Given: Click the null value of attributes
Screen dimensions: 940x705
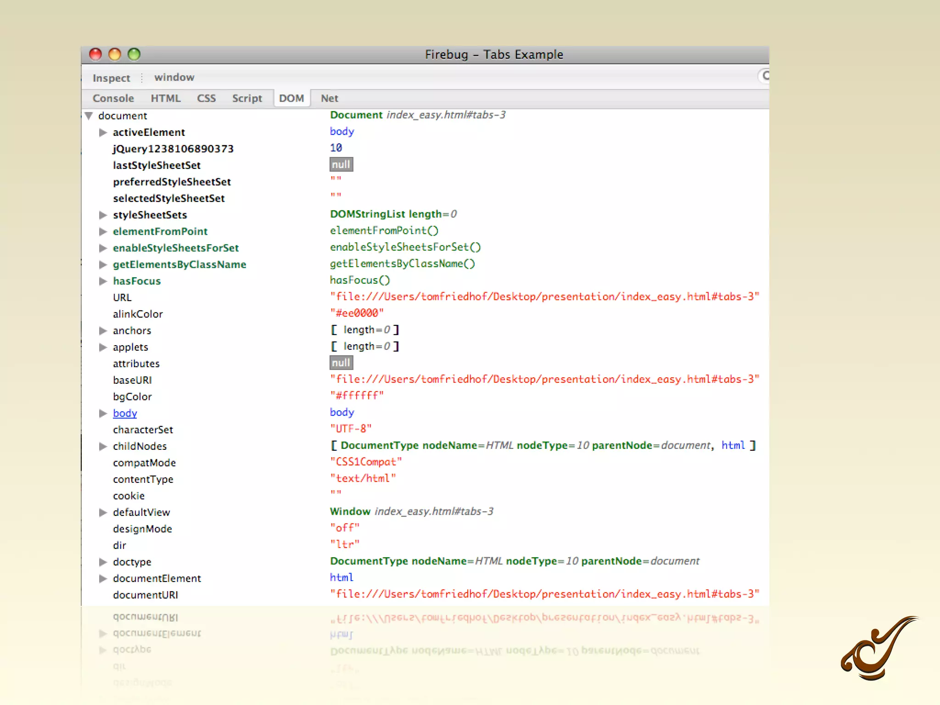Looking at the screenshot, I should coord(341,363).
